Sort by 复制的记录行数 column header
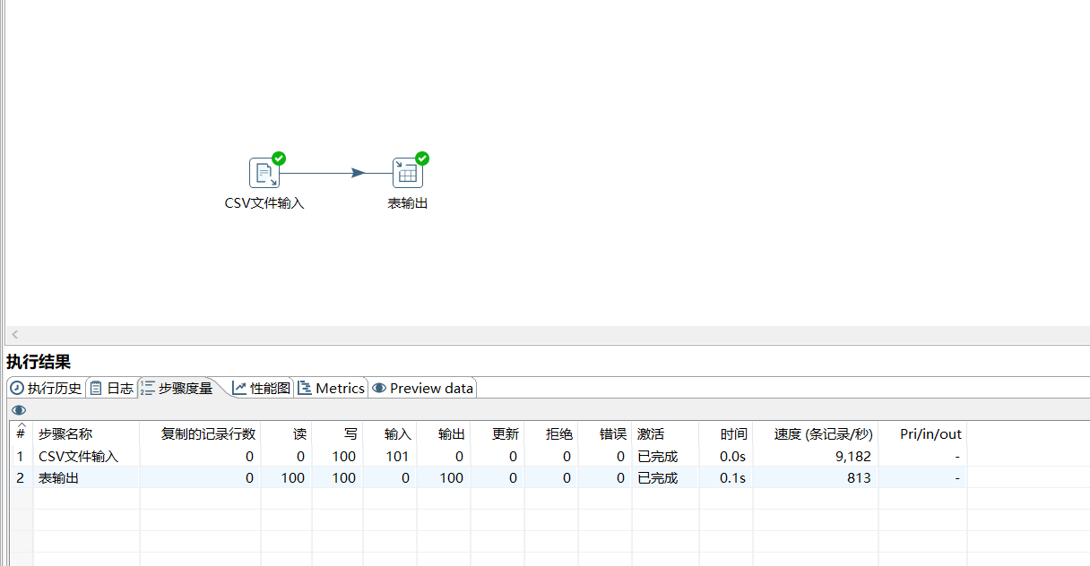The height and width of the screenshot is (566, 1090). pyautogui.click(x=200, y=433)
